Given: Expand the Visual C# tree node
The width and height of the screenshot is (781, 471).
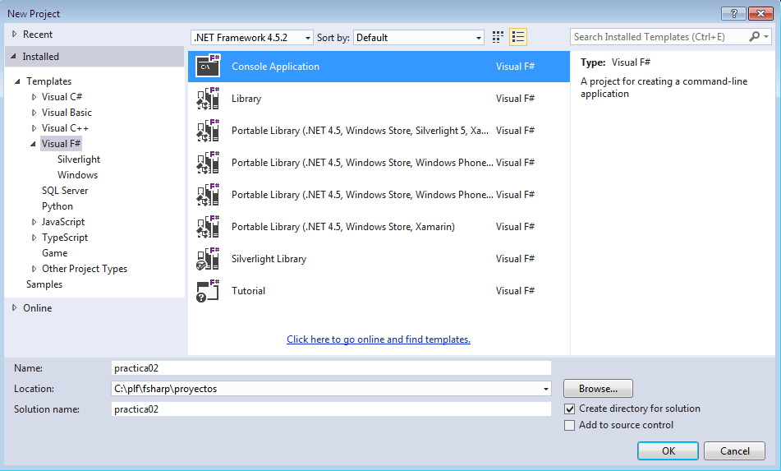Looking at the screenshot, I should pos(34,97).
